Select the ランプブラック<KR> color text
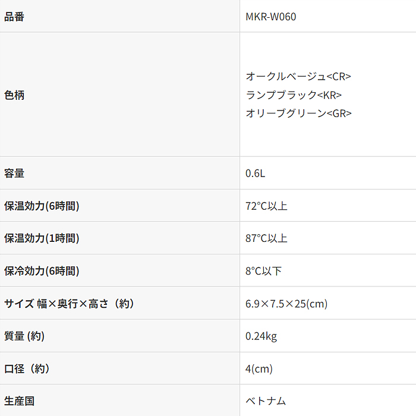Image resolution: width=416 pixels, height=416 pixels. pyautogui.click(x=294, y=95)
